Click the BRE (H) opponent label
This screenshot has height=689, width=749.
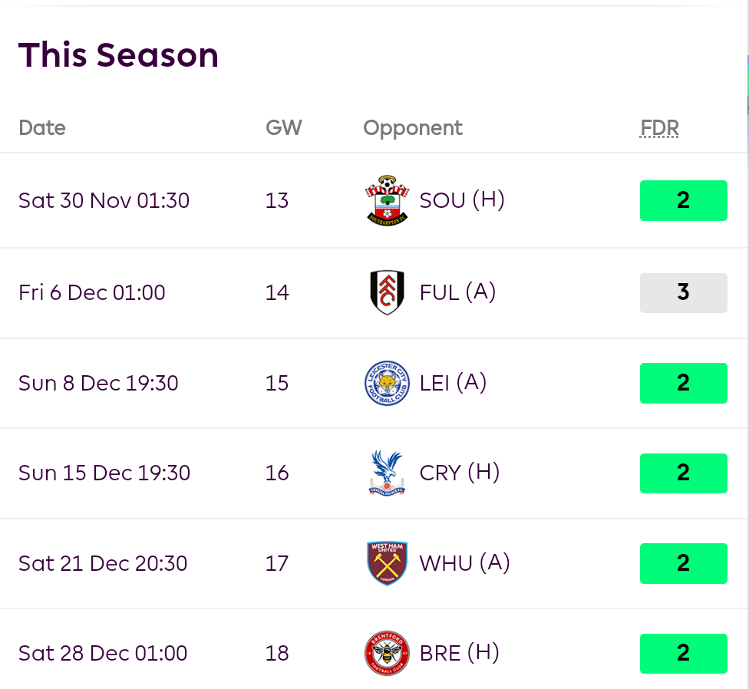tap(460, 653)
